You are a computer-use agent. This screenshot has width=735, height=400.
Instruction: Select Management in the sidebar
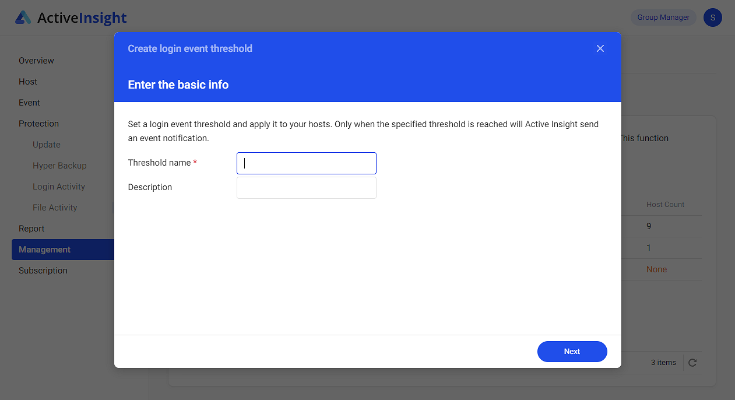44,249
